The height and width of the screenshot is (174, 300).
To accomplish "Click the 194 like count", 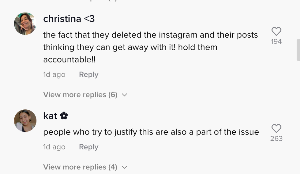I will (x=276, y=42).
